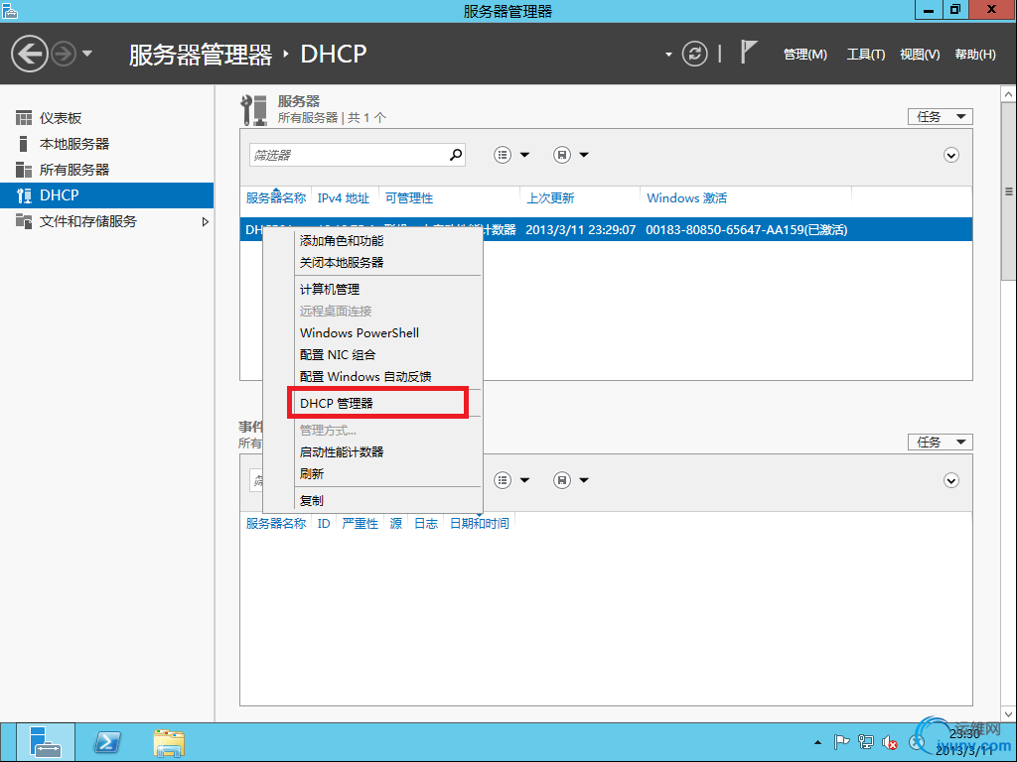Viewport: 1017px width, 762px height.
Task: Open dropdown arrow left of refresh icon
Action: click(668, 55)
